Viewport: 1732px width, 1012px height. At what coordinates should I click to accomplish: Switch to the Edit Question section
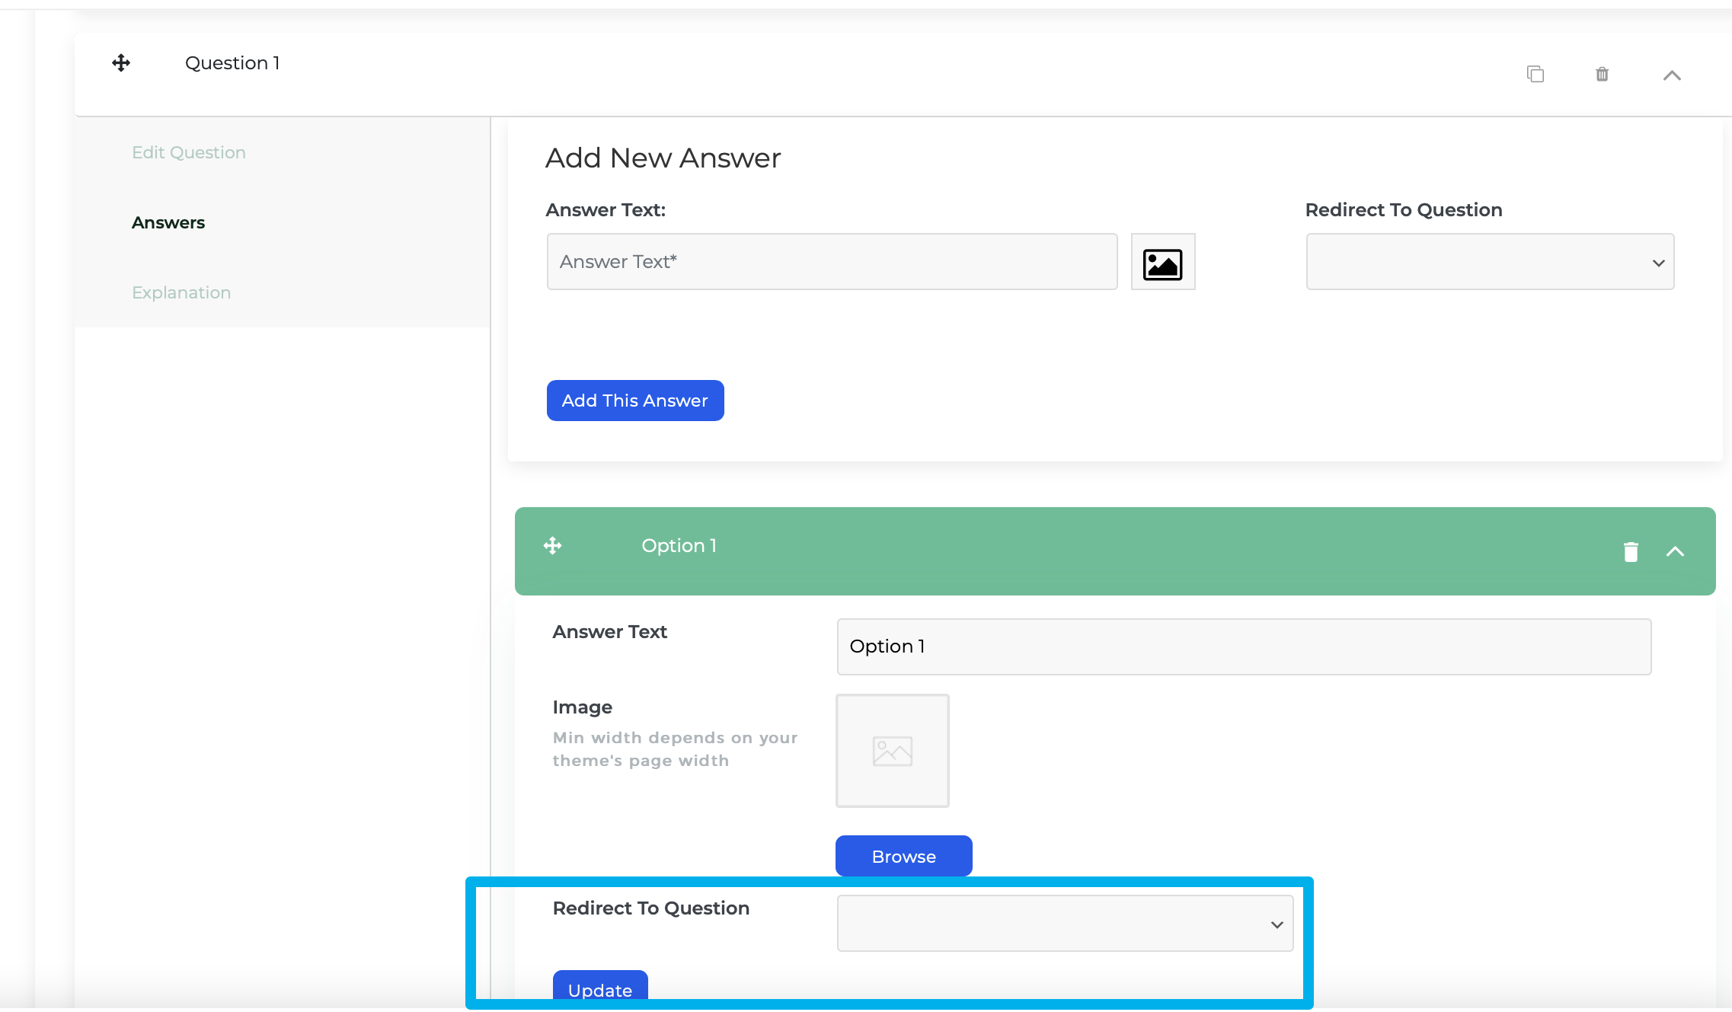[188, 152]
